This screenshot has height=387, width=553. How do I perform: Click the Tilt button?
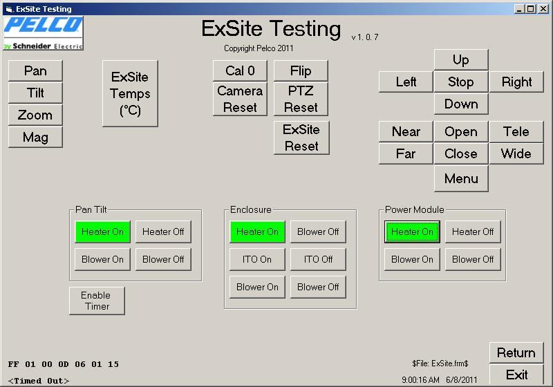pyautogui.click(x=35, y=93)
